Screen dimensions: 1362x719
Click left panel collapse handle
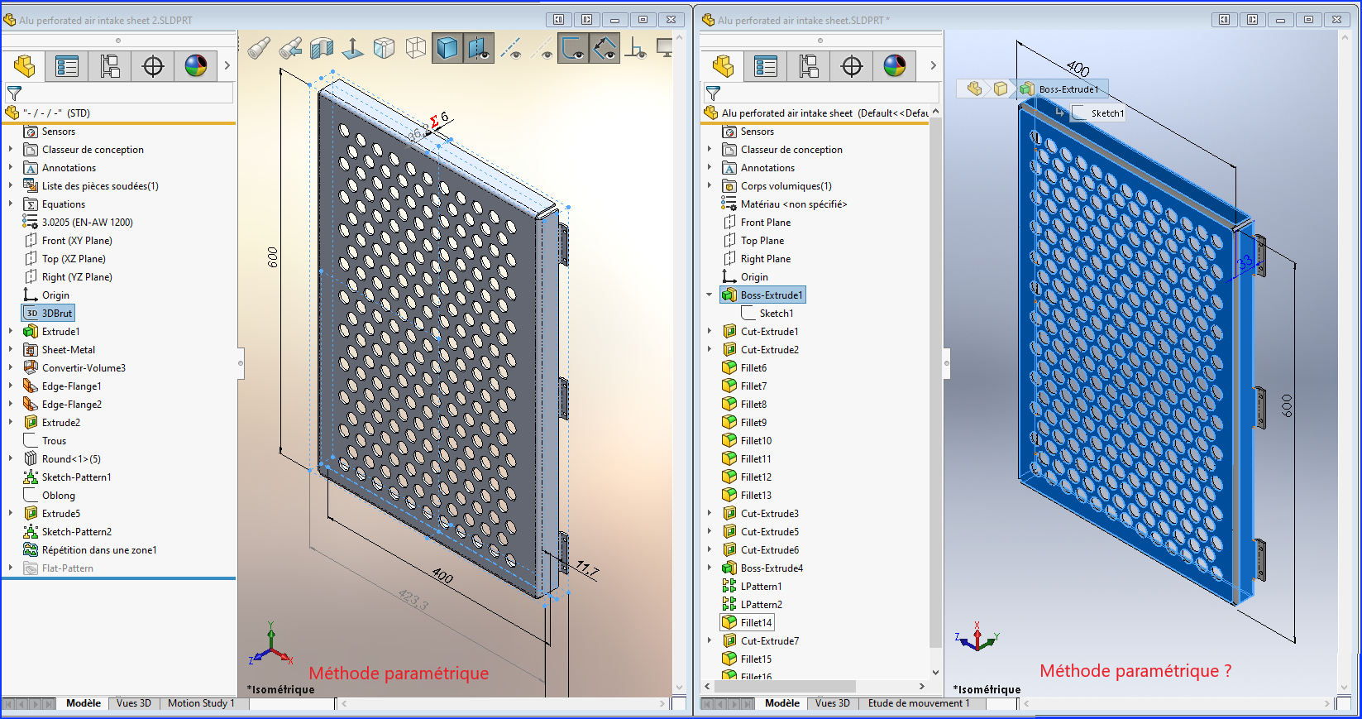pyautogui.click(x=241, y=362)
